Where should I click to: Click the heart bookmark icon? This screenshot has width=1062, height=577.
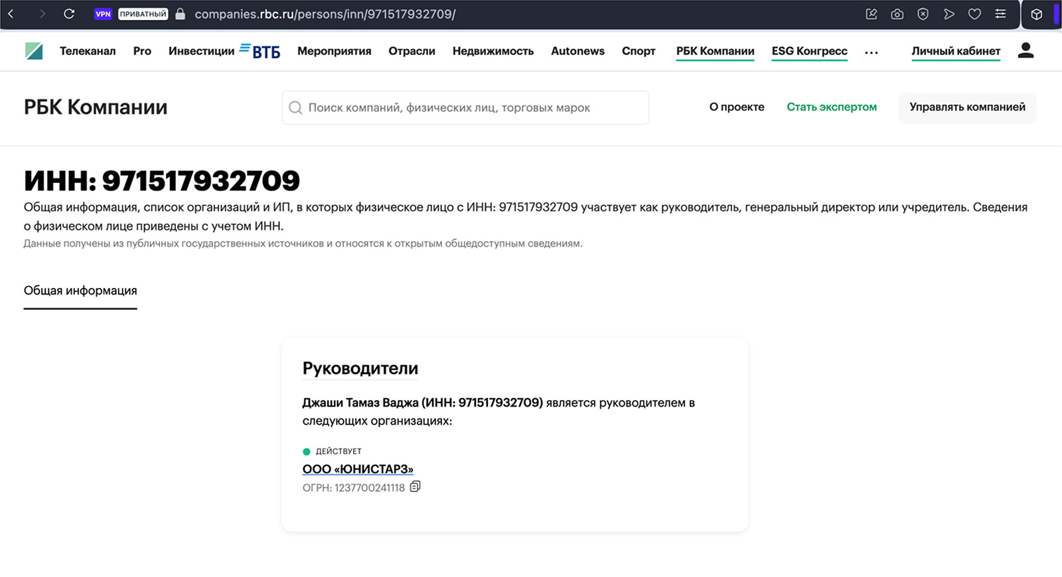(974, 14)
